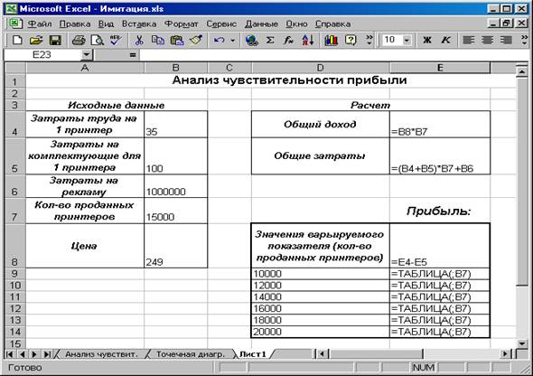Open the Данные menu
Screen dimensions: 533x376
261,23
